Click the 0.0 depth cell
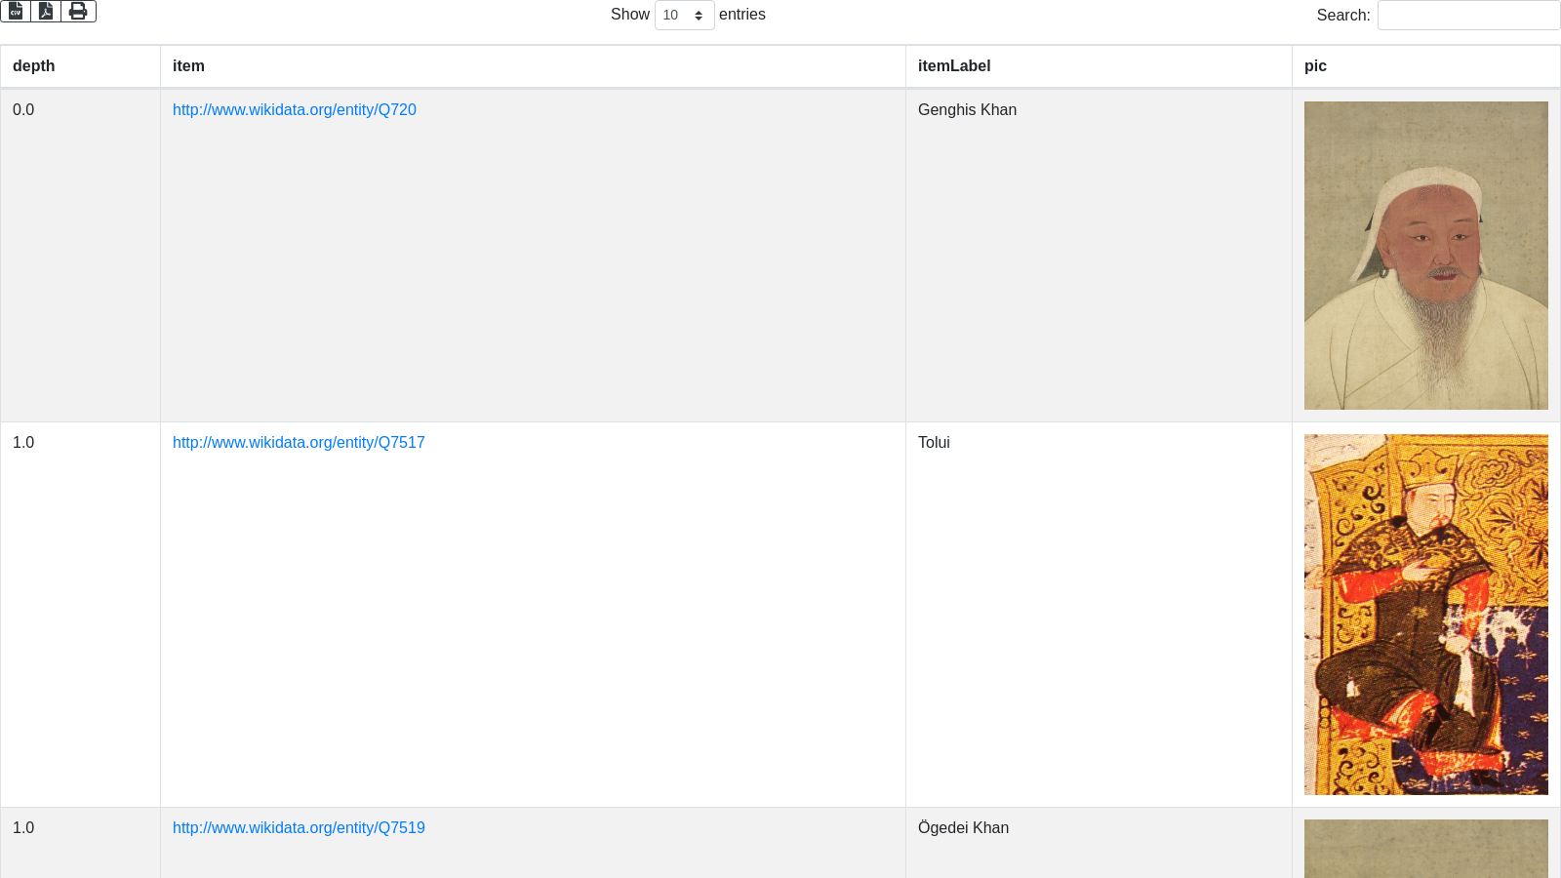 23,110
